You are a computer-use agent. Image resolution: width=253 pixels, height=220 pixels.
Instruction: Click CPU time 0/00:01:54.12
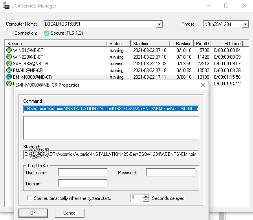(227, 83)
